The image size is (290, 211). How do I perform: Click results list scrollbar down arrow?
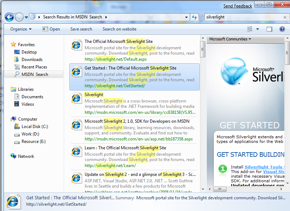click(203, 189)
